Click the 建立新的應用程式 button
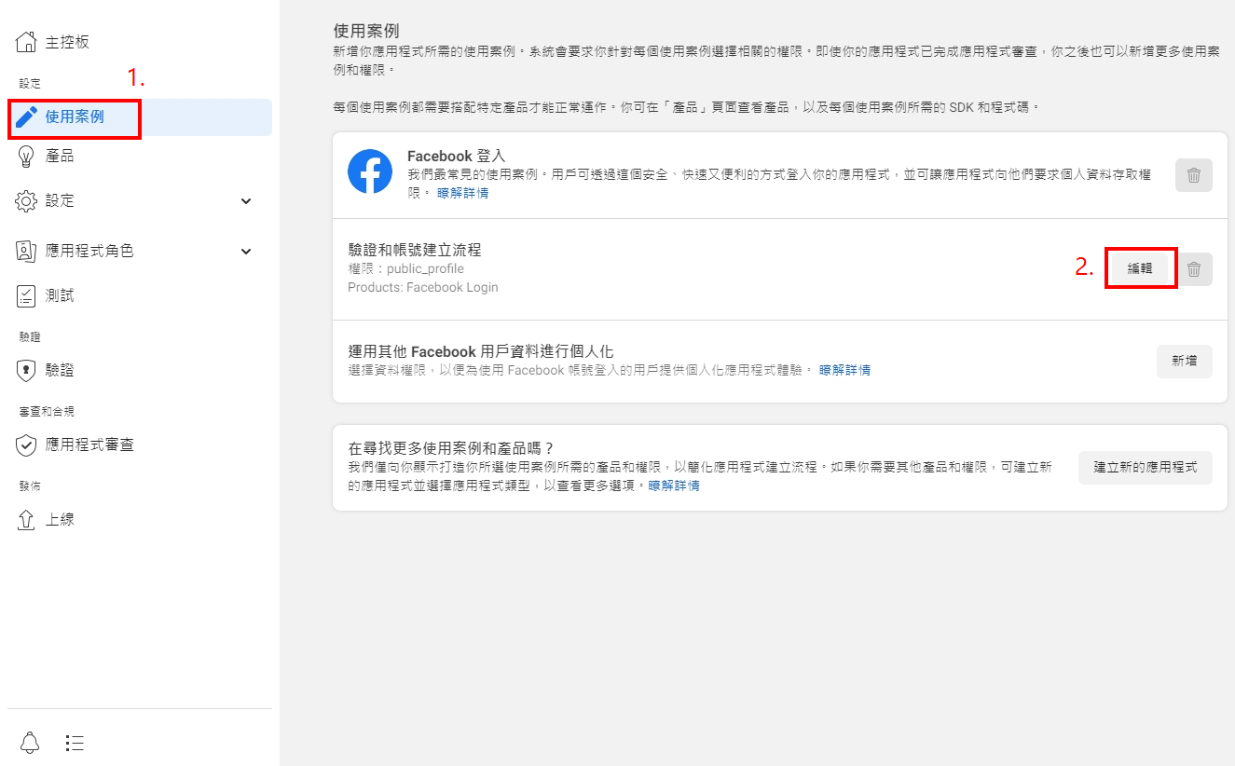The image size is (1235, 766). (1146, 467)
